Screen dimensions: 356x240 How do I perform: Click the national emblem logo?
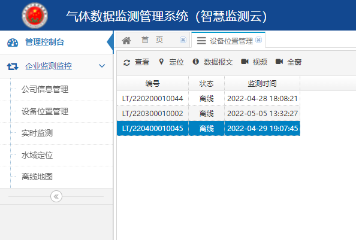35,16
